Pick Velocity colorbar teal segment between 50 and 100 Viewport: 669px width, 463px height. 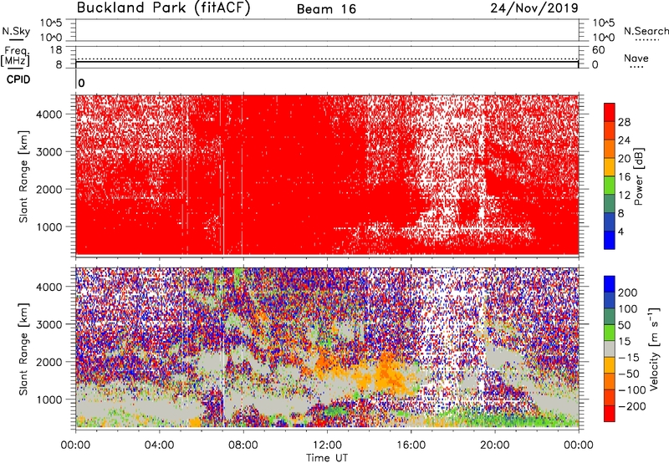tap(610, 317)
